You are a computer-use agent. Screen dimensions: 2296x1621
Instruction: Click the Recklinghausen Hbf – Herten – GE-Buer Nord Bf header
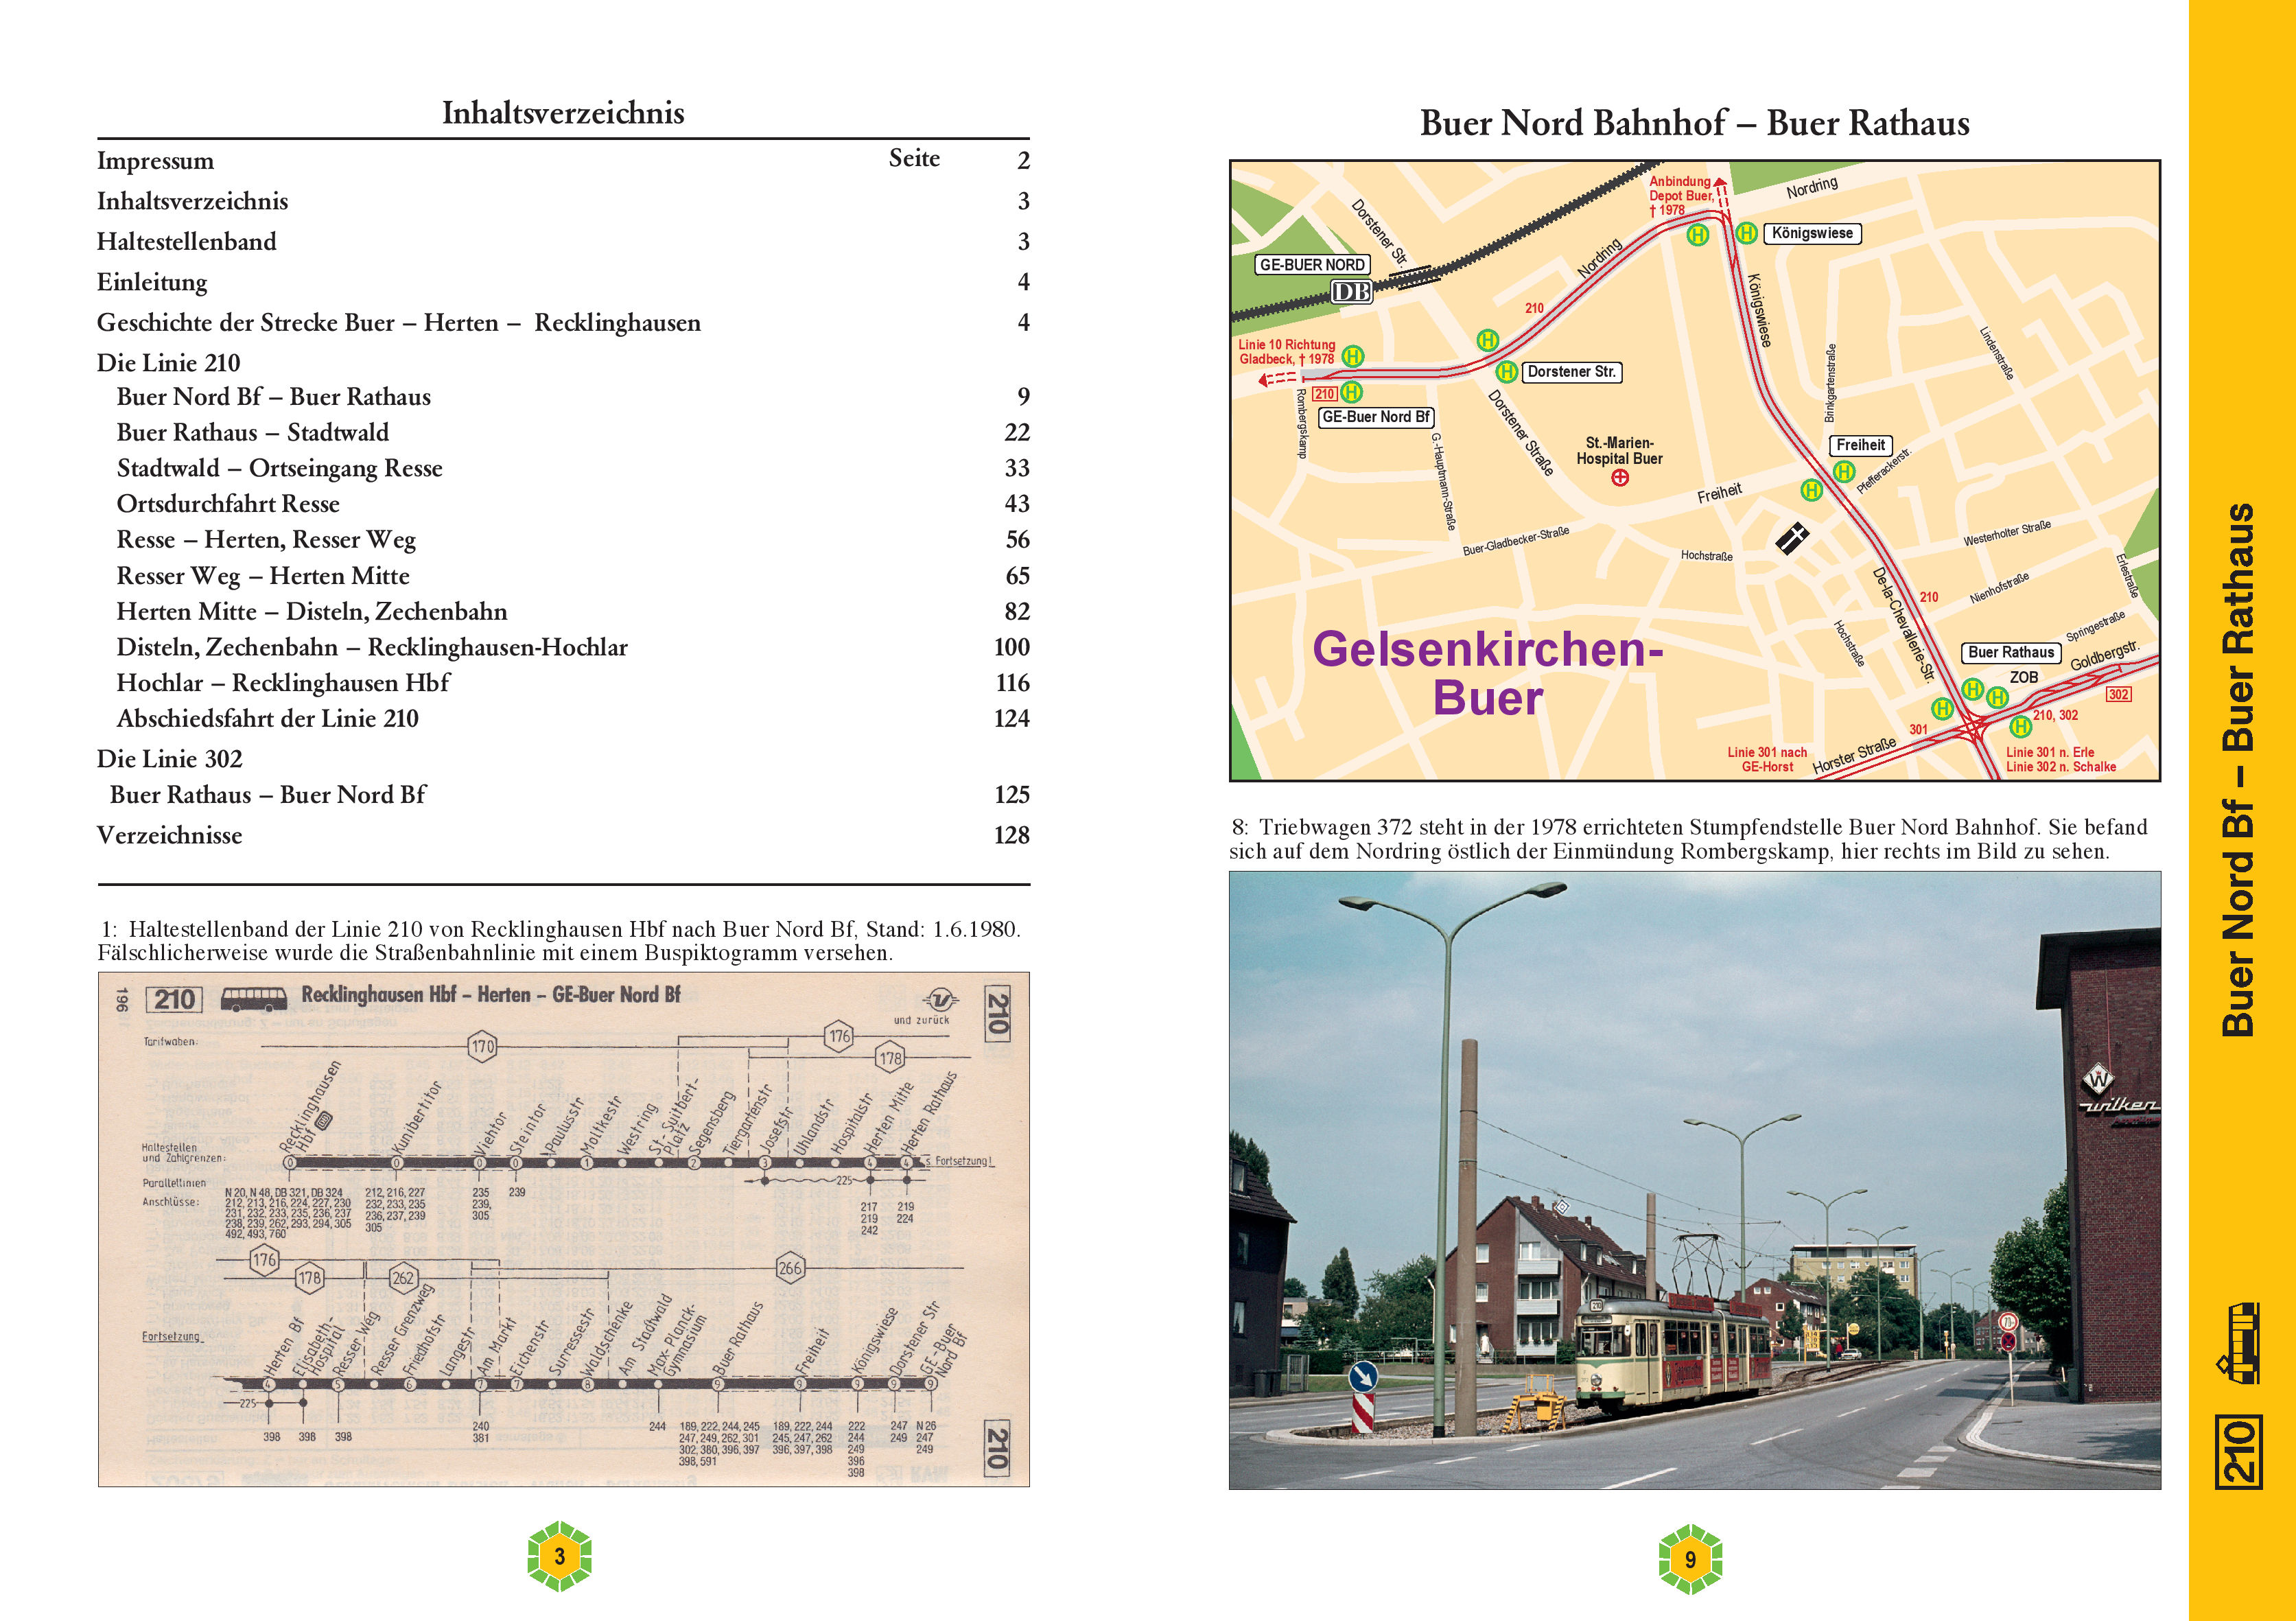click(x=491, y=995)
